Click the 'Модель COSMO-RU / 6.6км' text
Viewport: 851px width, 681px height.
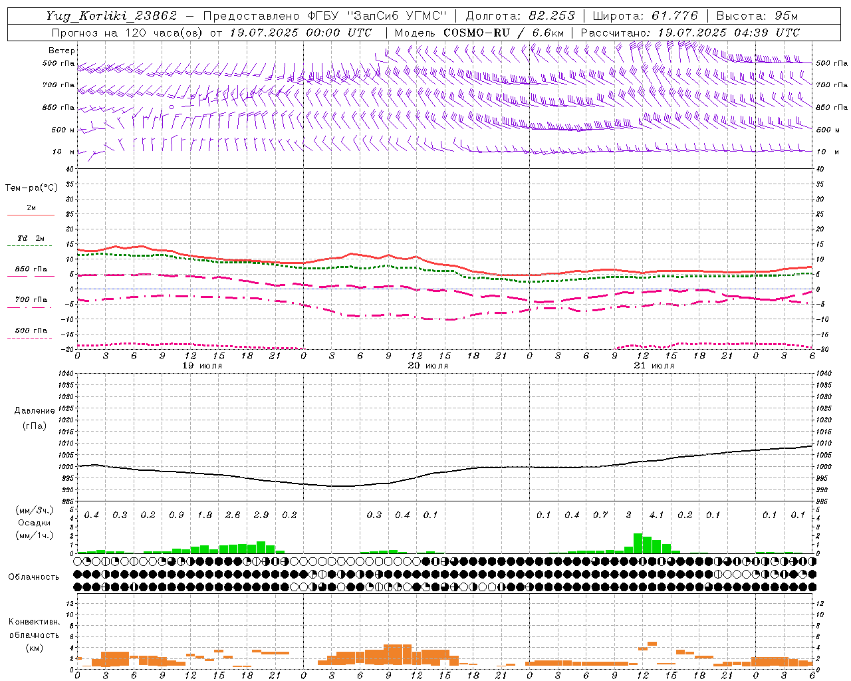pyautogui.click(x=479, y=33)
